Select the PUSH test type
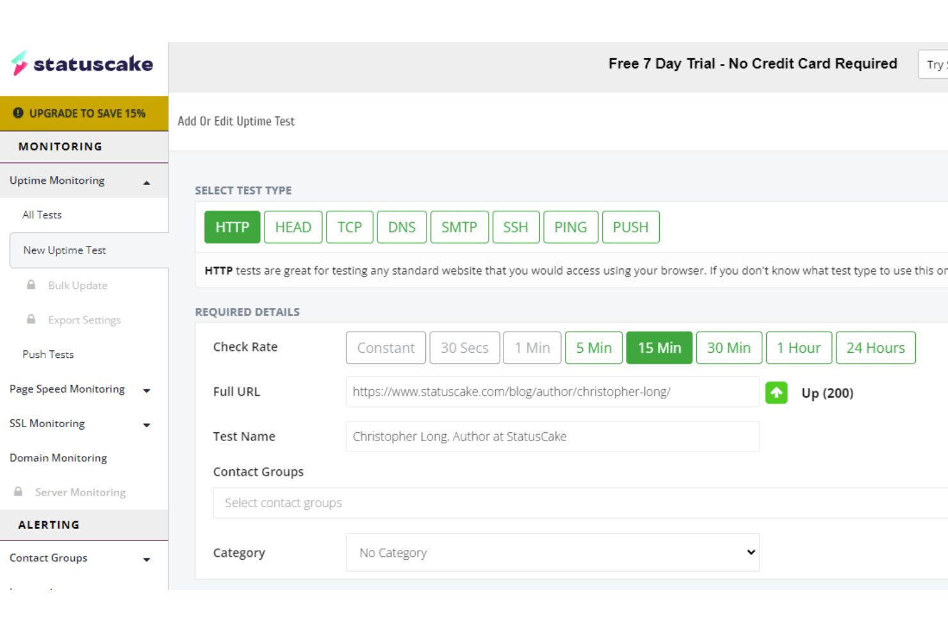The image size is (948, 632). (631, 227)
